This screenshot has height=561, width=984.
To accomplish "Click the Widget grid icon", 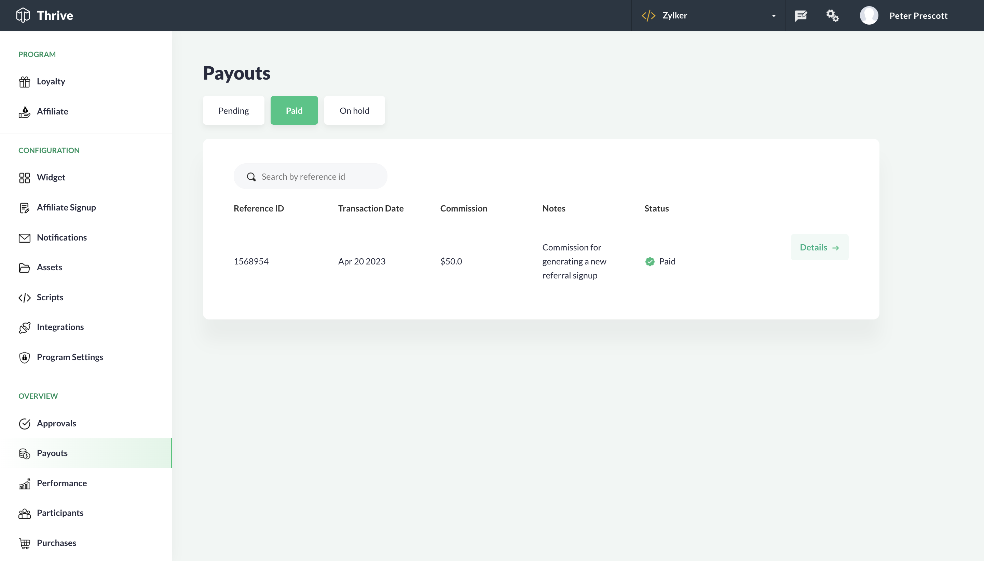I will tap(24, 178).
